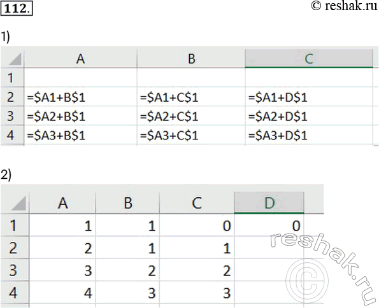The width and height of the screenshot is (379, 308).
Task: Click the select-all corner of first table
Action: pos(12,59)
